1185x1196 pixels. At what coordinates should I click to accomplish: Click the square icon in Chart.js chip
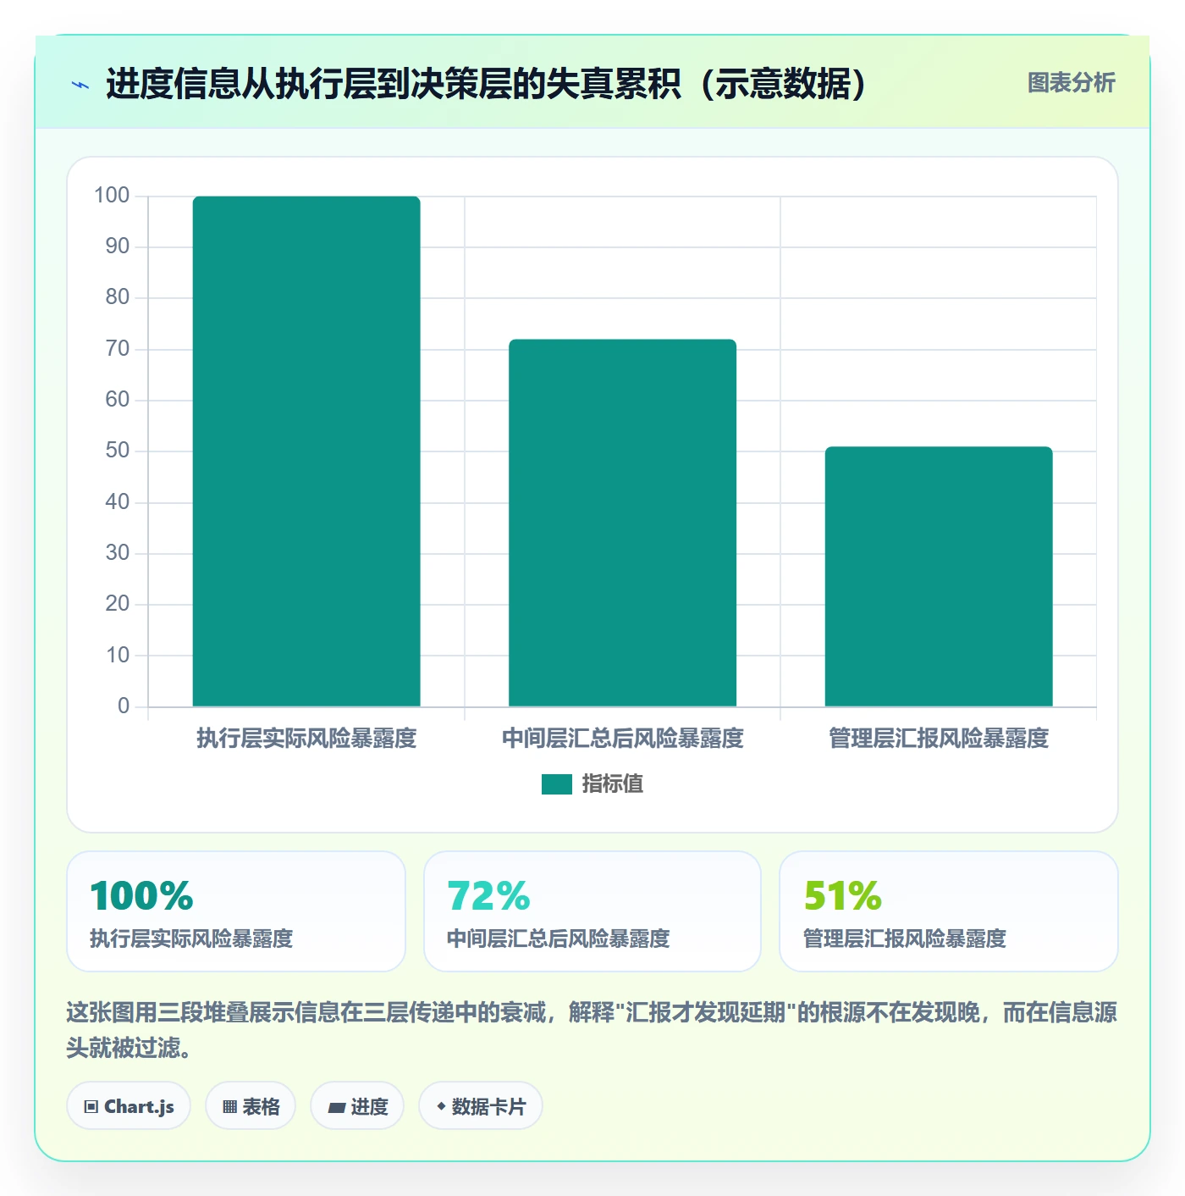click(x=91, y=1107)
